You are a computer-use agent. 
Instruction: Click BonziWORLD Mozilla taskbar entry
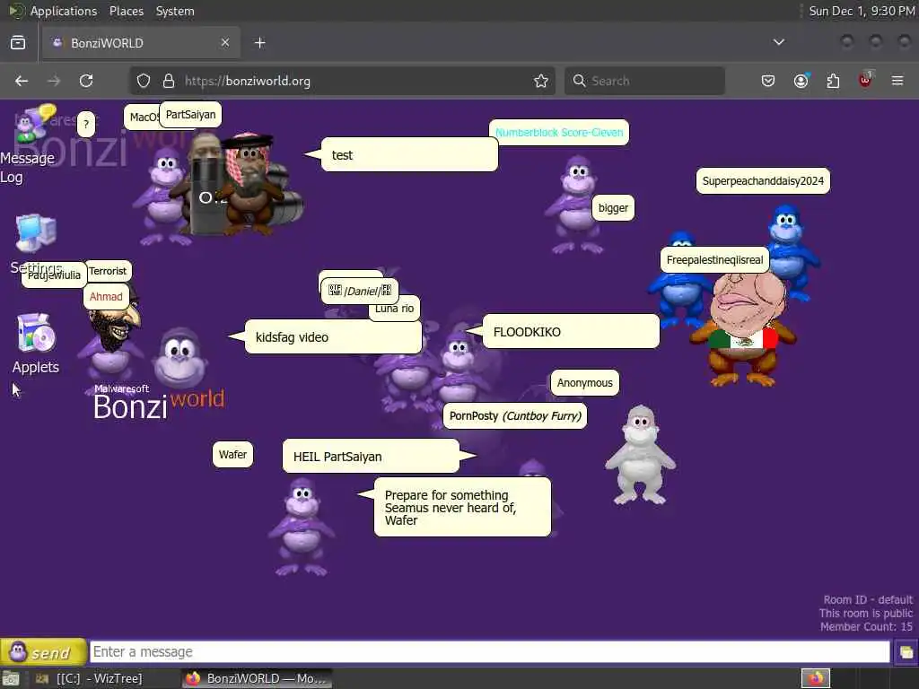point(256,678)
